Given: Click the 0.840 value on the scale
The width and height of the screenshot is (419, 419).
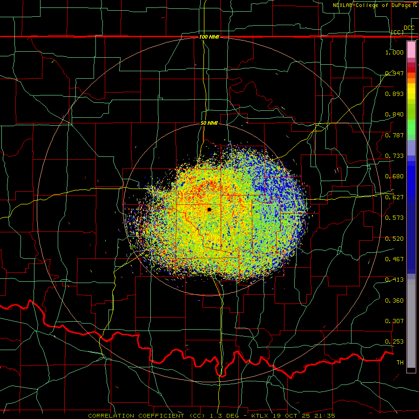Looking at the screenshot, I should click(394, 115).
